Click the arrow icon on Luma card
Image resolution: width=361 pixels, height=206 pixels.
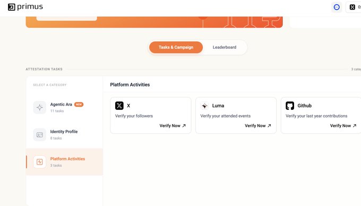(x=269, y=126)
